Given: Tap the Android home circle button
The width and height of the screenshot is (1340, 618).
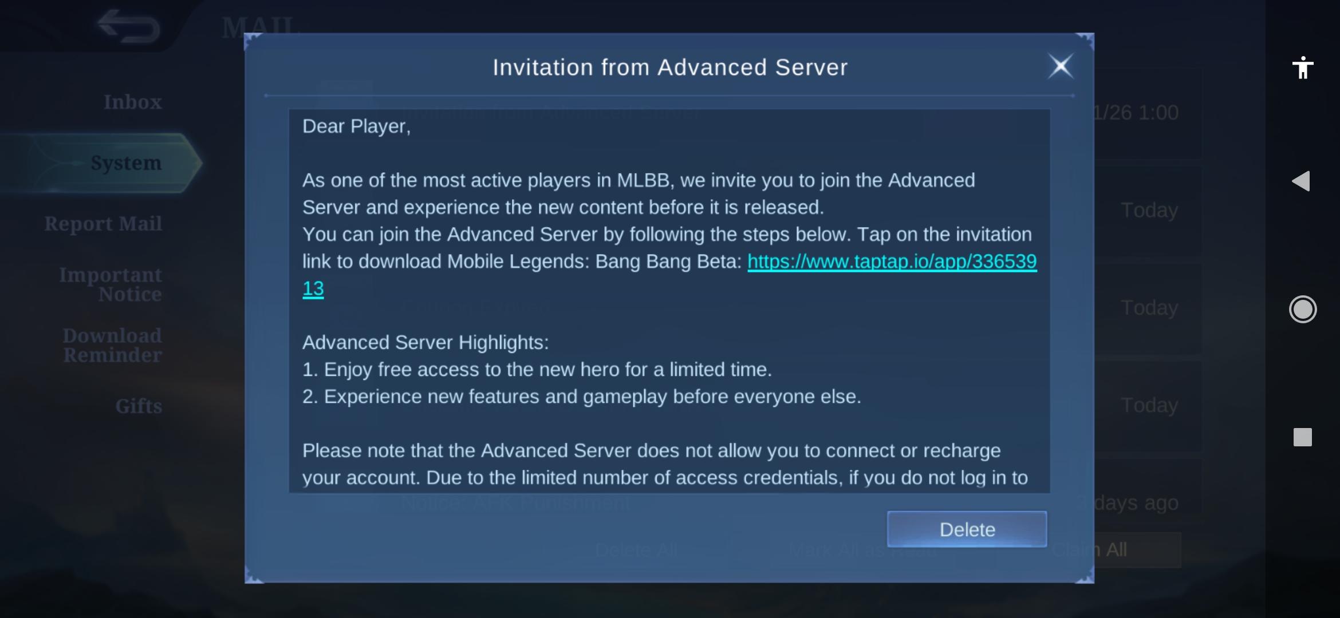Looking at the screenshot, I should point(1303,309).
